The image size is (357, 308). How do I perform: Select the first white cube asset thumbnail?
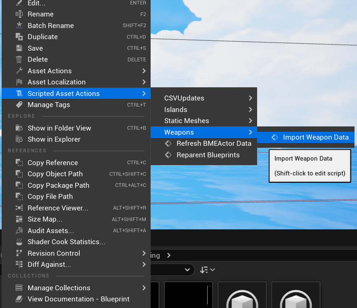(242, 297)
